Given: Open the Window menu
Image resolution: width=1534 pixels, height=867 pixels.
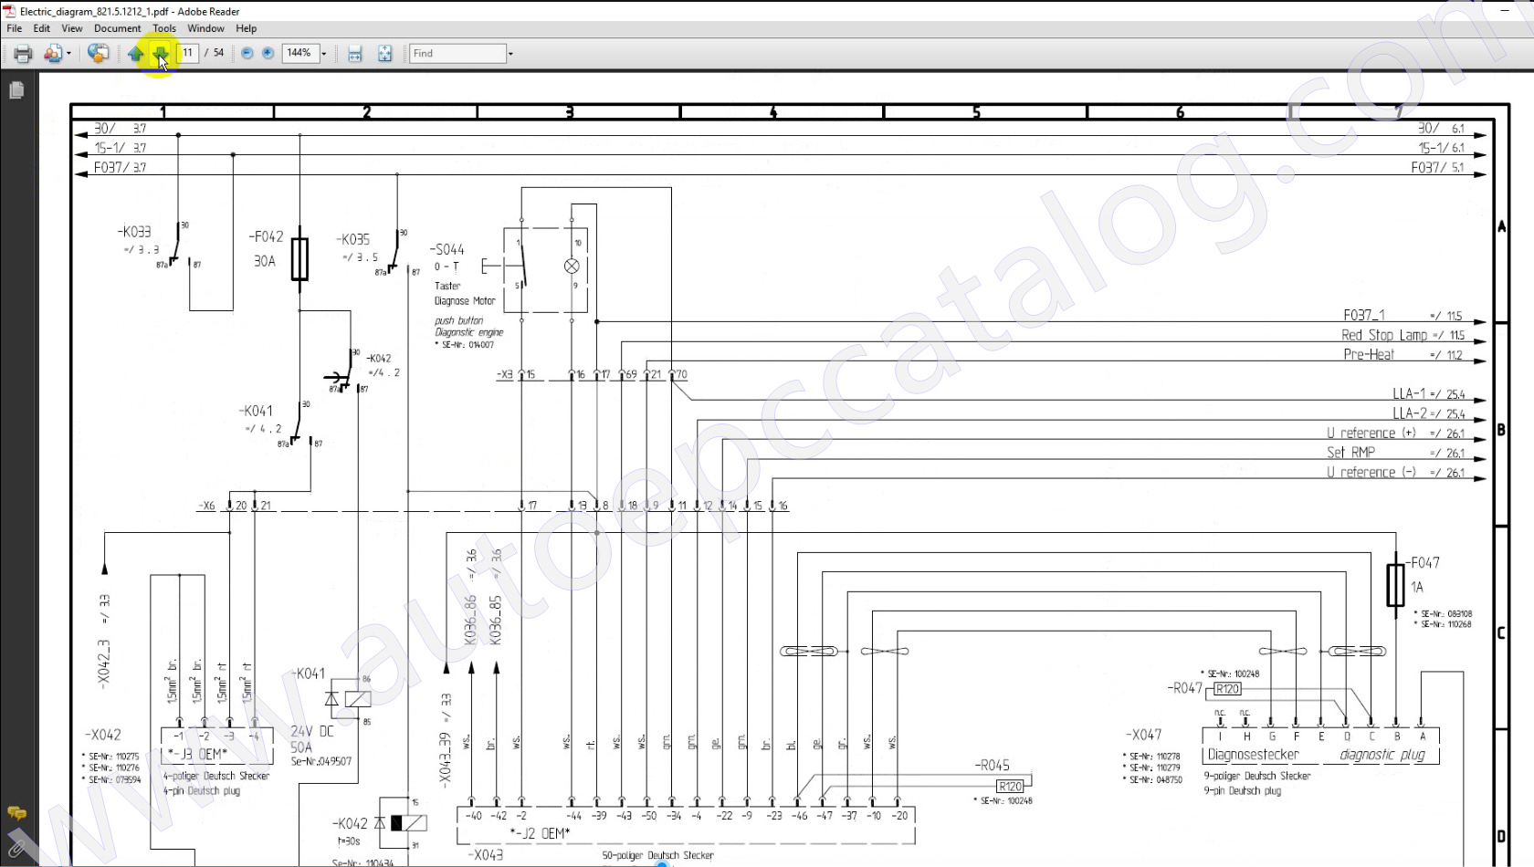Looking at the screenshot, I should coord(205,28).
